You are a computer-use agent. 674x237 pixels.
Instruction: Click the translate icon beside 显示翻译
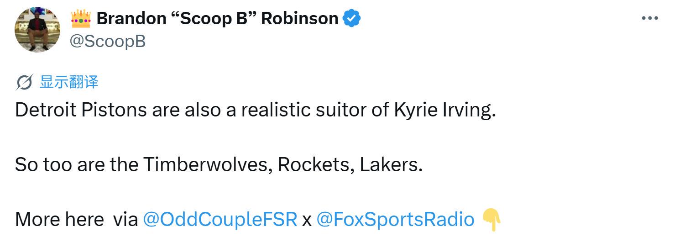coord(24,83)
